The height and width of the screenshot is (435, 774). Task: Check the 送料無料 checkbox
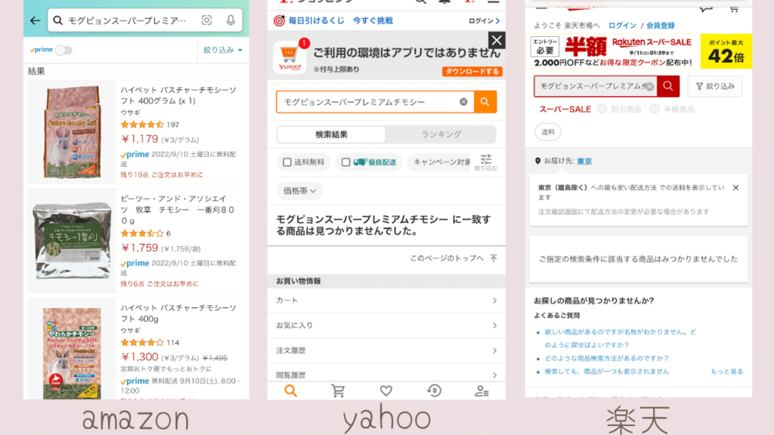tap(286, 162)
